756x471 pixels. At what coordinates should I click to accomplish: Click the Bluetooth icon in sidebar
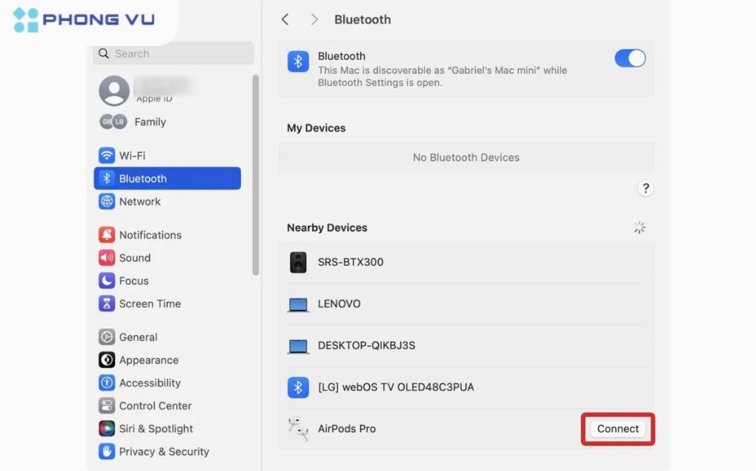pos(107,178)
